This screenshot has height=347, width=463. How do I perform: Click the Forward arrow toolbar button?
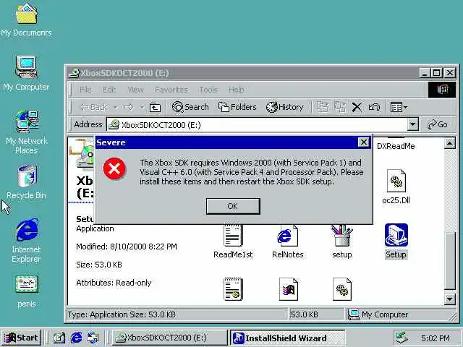tap(129, 107)
